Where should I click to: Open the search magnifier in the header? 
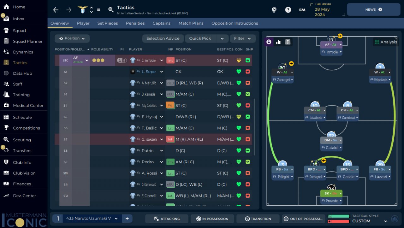(x=111, y=10)
